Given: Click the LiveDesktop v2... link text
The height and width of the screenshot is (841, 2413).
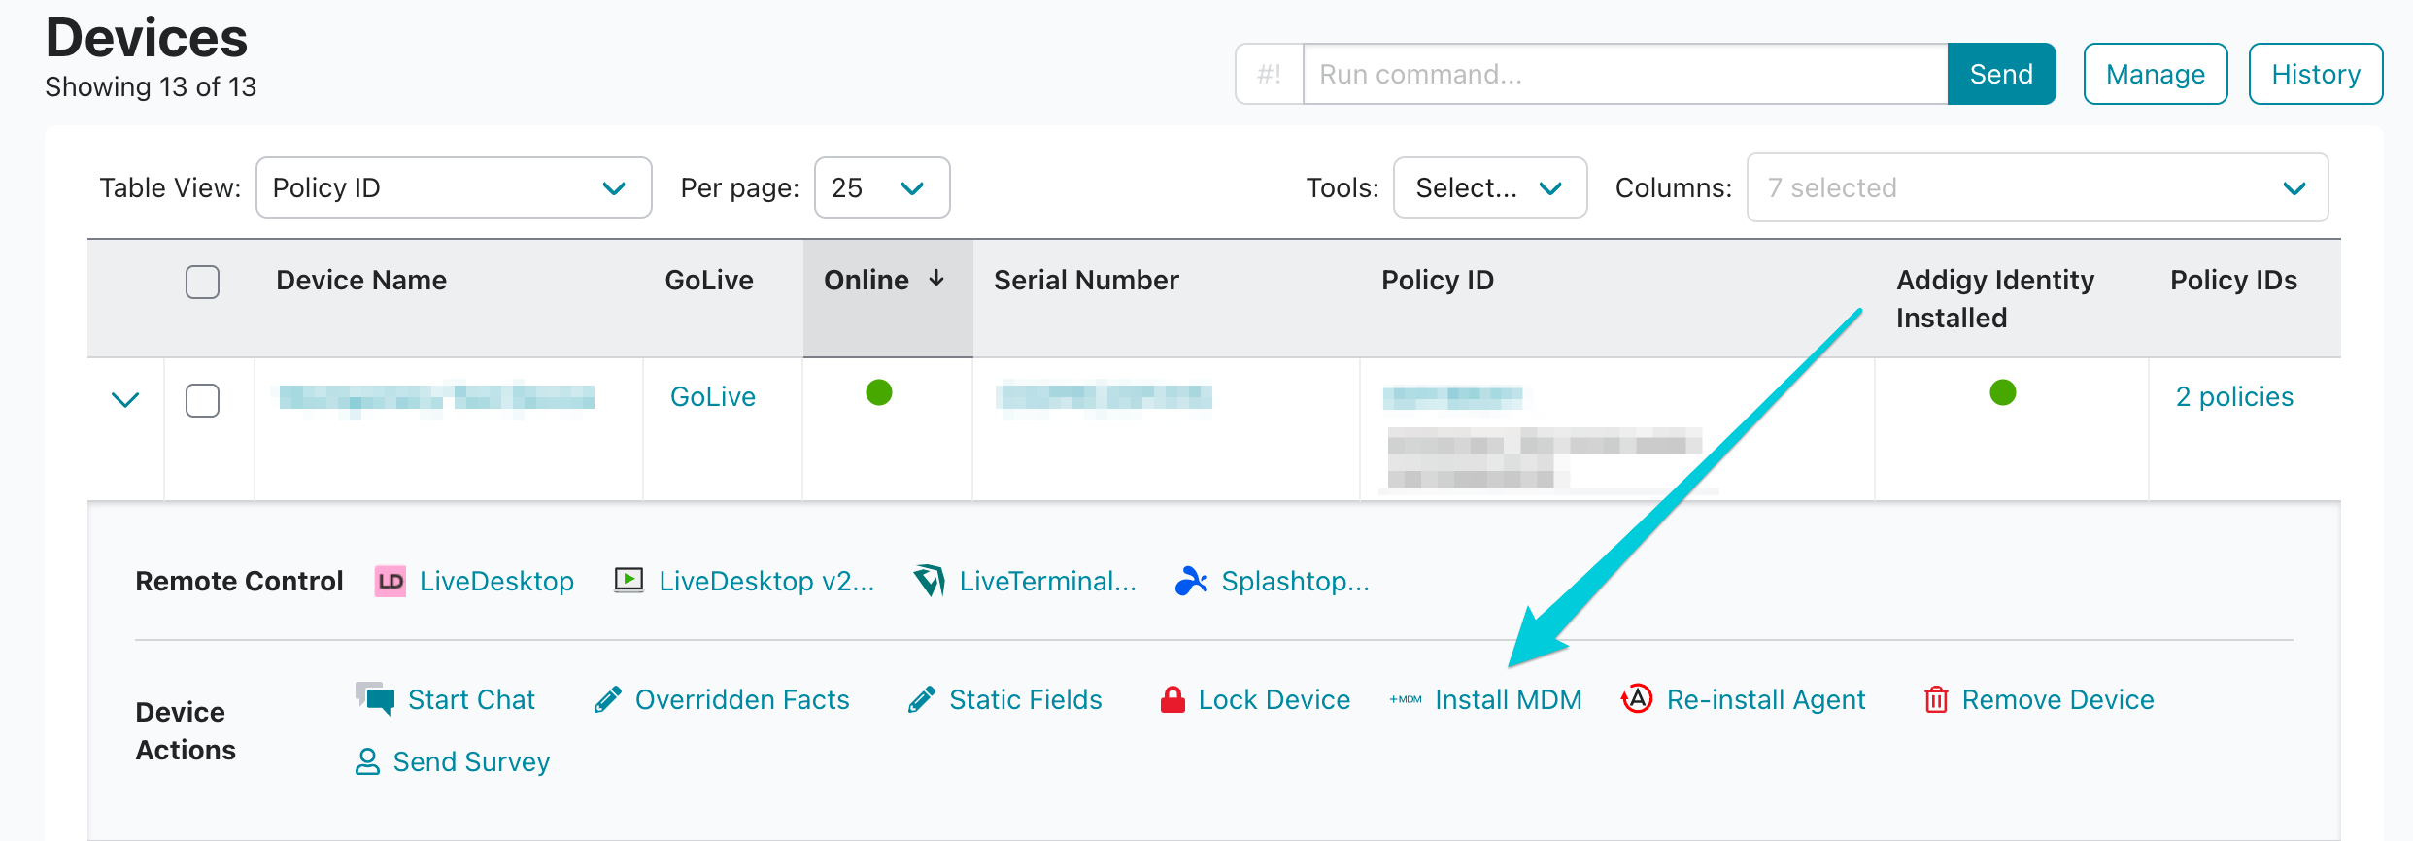Looking at the screenshot, I should pos(766,581).
